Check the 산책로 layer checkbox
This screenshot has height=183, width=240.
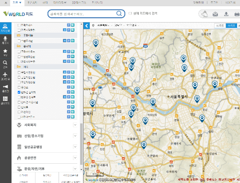19,107
